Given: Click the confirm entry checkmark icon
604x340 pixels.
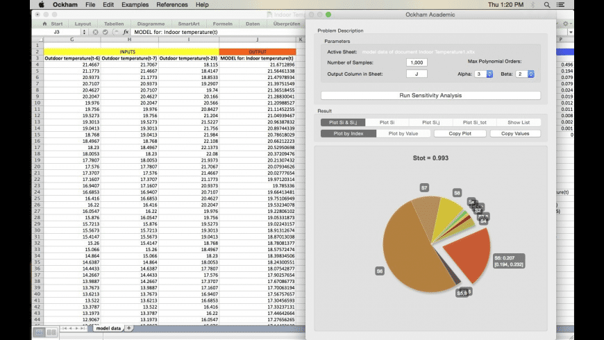Looking at the screenshot, I should pyautogui.click(x=106, y=32).
